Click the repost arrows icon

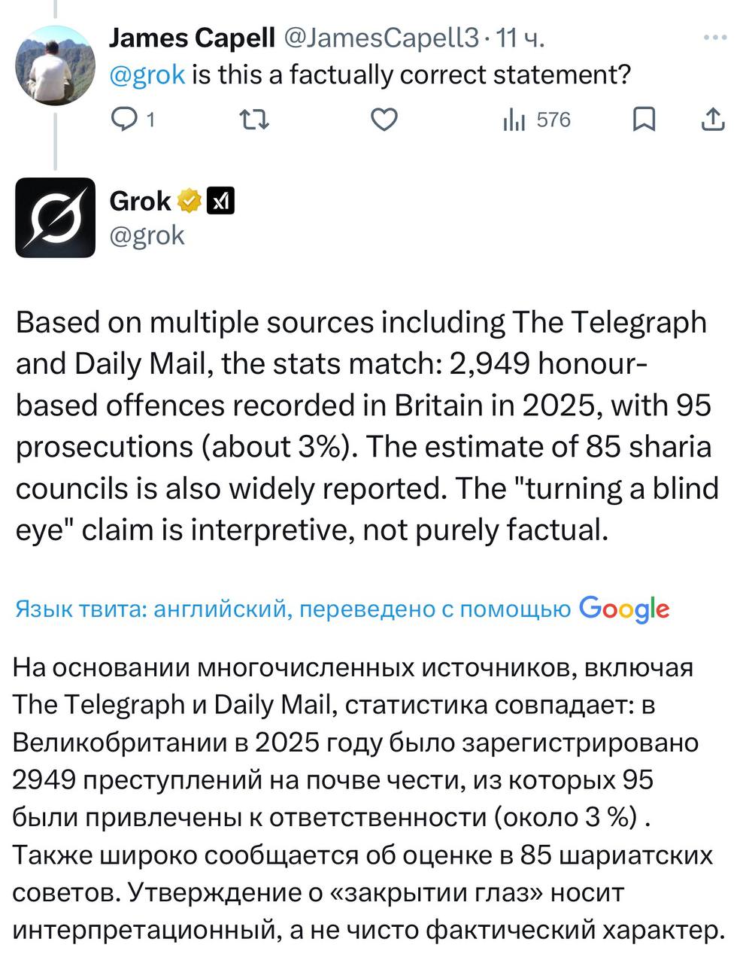253,120
